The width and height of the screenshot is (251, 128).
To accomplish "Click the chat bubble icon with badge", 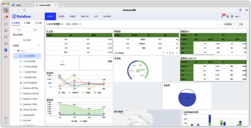I will point(6,18).
